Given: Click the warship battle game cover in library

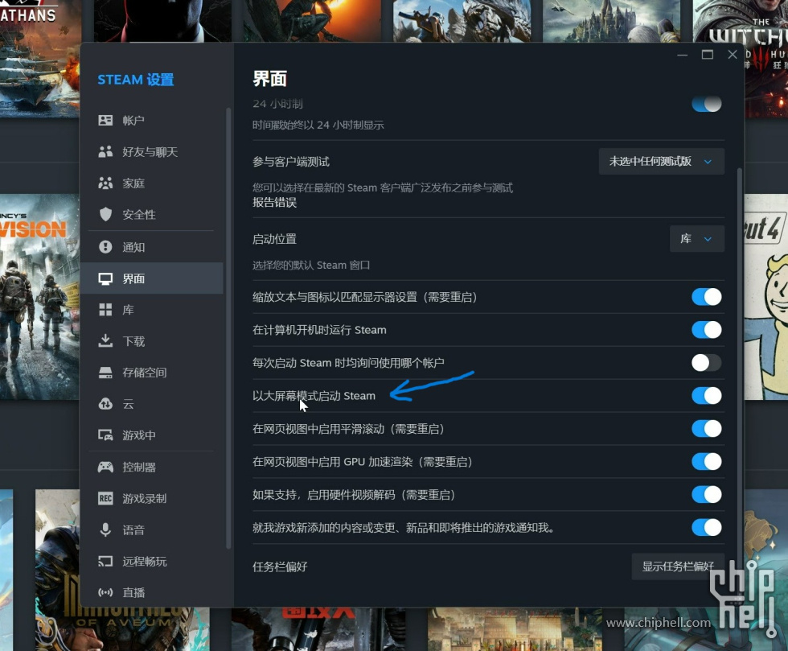Looking at the screenshot, I should [39, 59].
